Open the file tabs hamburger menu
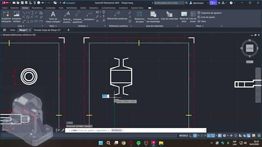Image resolution: width=262 pixels, height=147 pixels. 5,30
